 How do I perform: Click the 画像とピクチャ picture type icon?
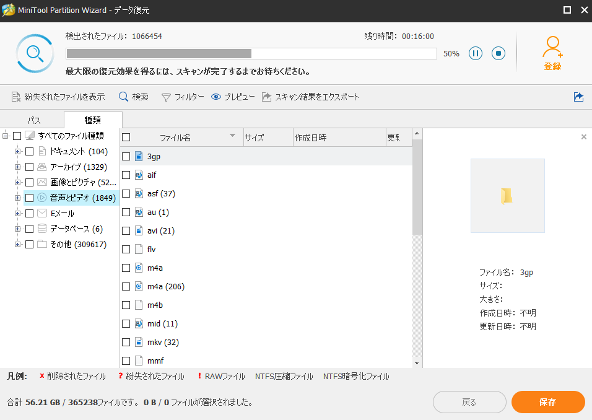(42, 182)
